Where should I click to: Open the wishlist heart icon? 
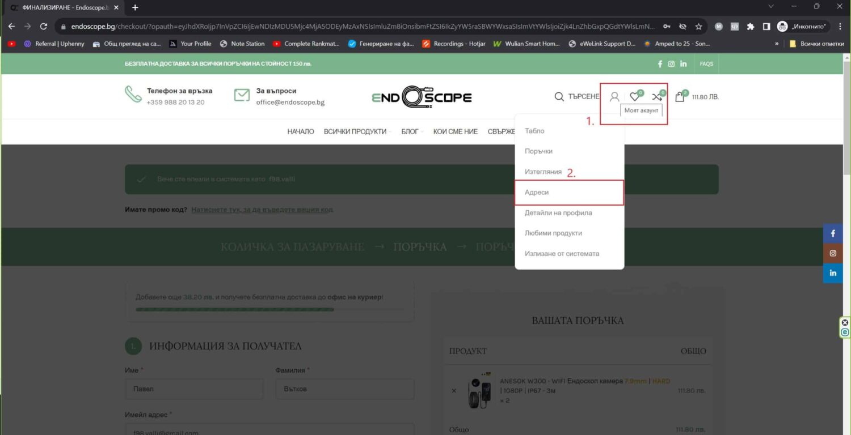coord(635,97)
